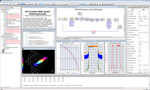Click the Save disk icon in main toolbar
This screenshot has width=150, height=90.
coord(5,4)
